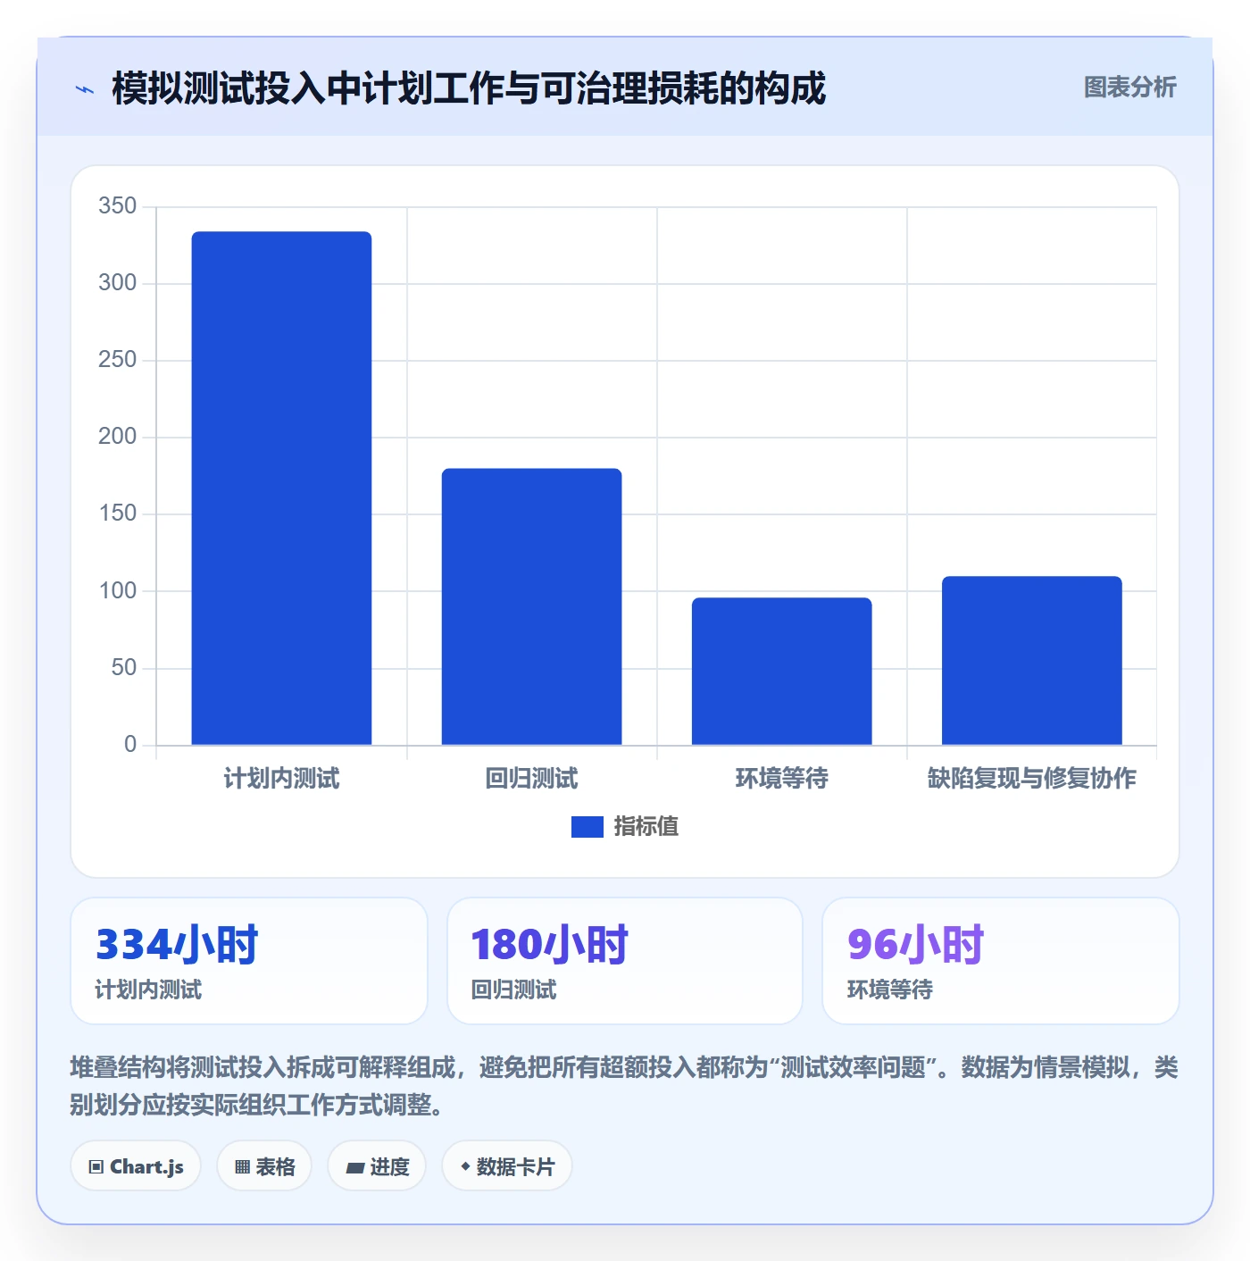Click the bar icon in 进度 chip
This screenshot has width=1250, height=1261.
(x=354, y=1168)
